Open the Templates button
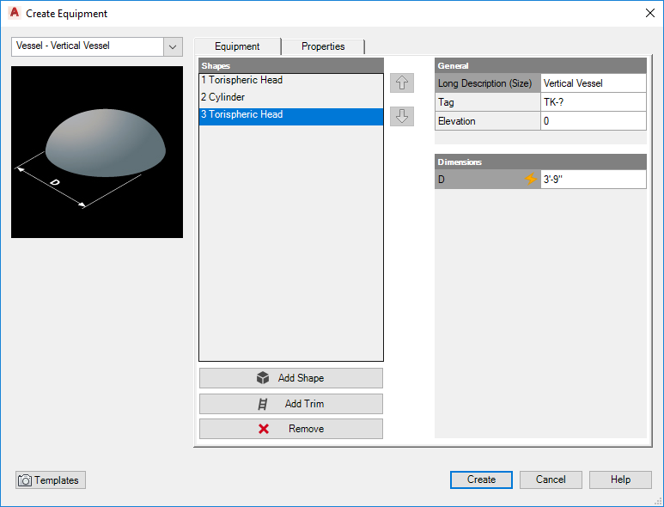The height and width of the screenshot is (507, 664). point(51,480)
